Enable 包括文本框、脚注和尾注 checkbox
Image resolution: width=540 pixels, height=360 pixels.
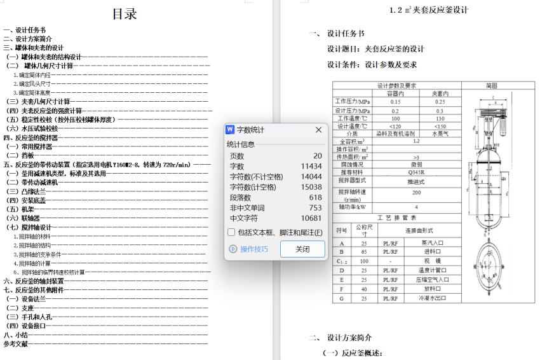pos(231,232)
